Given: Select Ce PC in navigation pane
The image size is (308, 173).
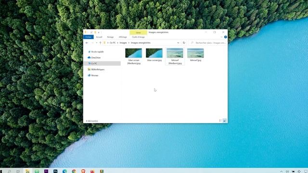Looking at the screenshot, I should click(x=102, y=63).
